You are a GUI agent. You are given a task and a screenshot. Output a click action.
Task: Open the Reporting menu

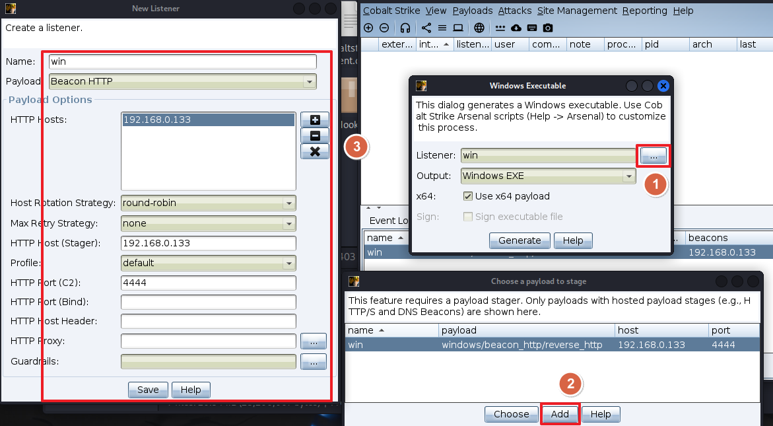point(644,11)
